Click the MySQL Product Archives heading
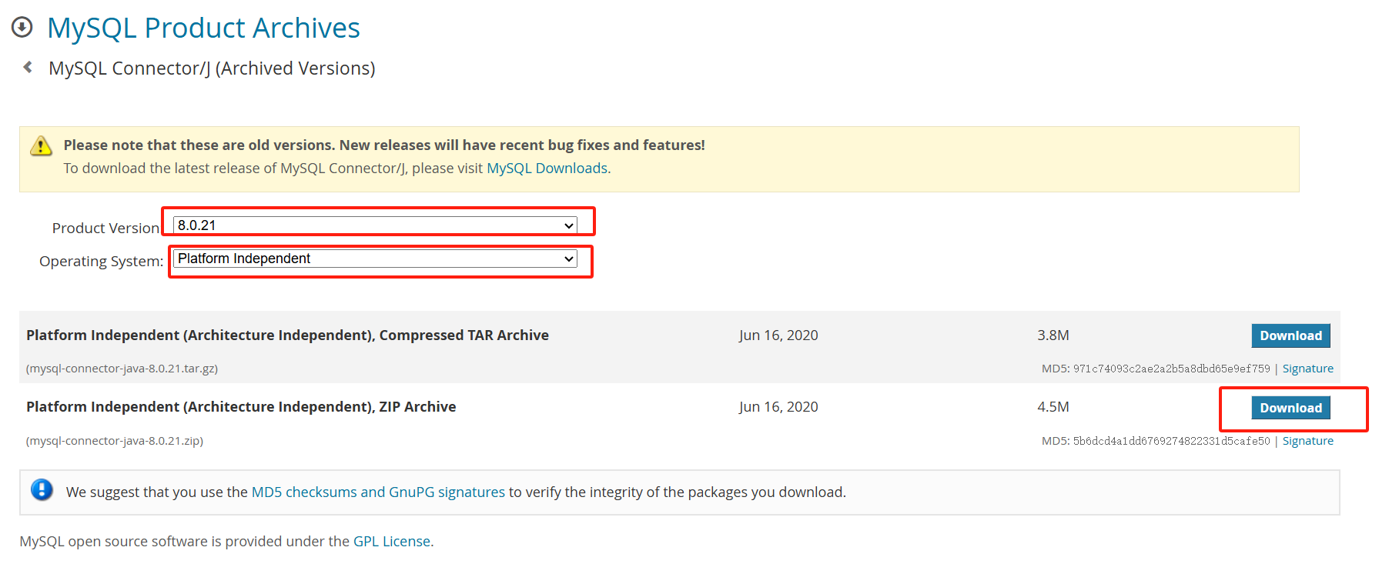Screen dimensions: 1399x584 (203, 28)
